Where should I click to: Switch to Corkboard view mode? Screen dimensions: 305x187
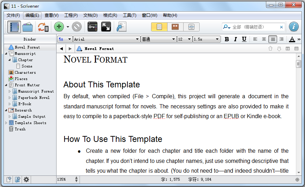pyautogui.click(x=175, y=27)
